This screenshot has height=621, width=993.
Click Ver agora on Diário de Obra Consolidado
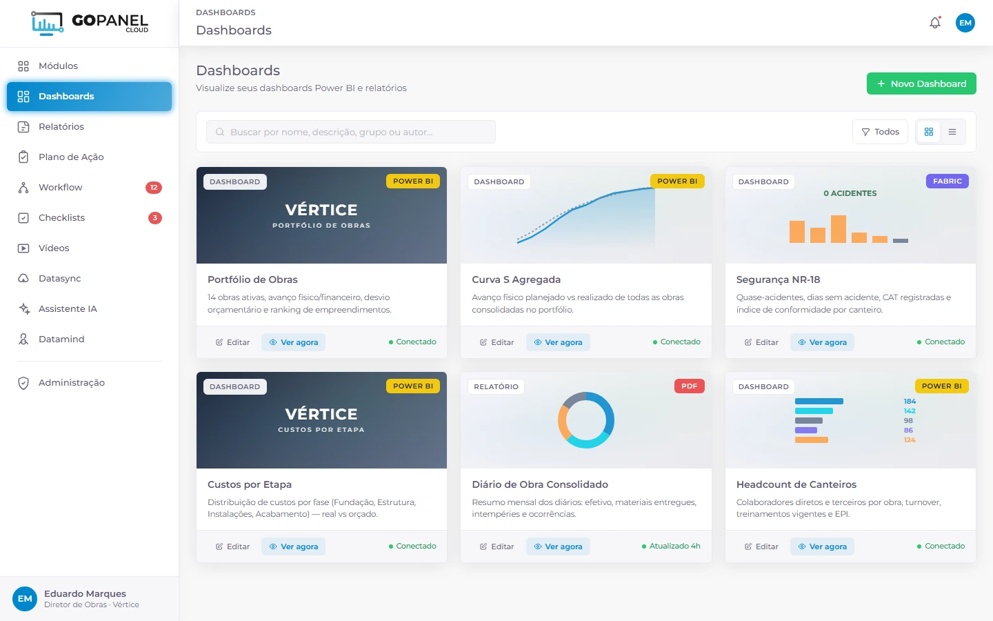pos(558,546)
